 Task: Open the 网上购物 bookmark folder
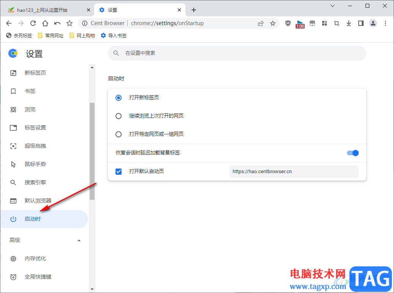point(82,35)
